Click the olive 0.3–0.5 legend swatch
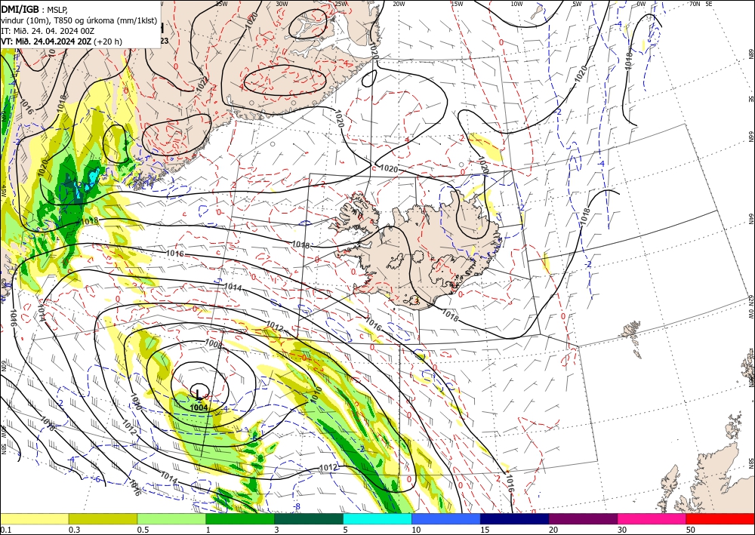 coord(103,518)
